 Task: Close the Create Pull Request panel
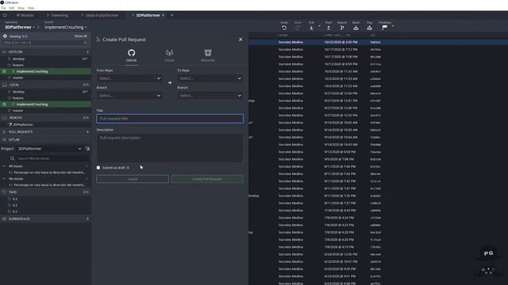(241, 40)
